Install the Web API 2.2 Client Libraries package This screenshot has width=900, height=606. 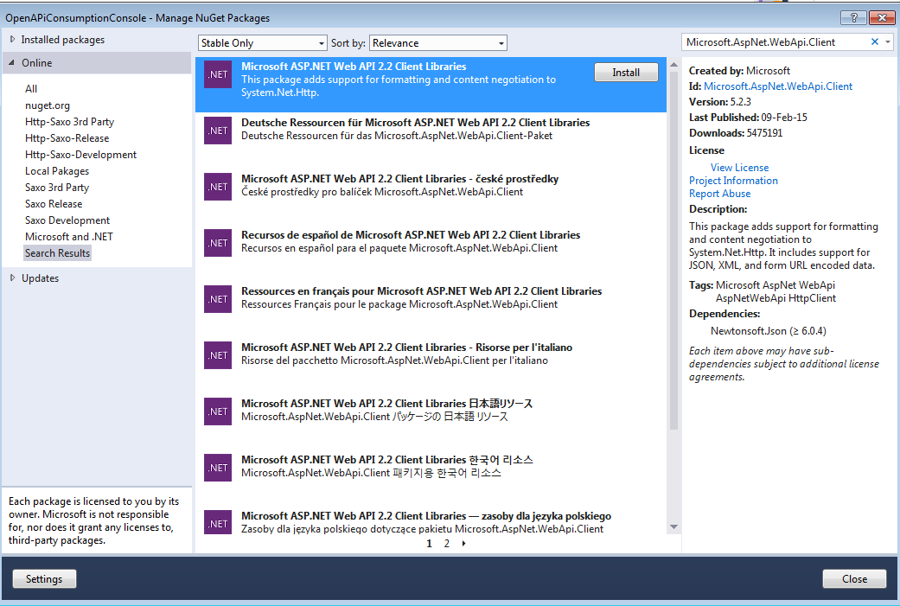pos(626,73)
